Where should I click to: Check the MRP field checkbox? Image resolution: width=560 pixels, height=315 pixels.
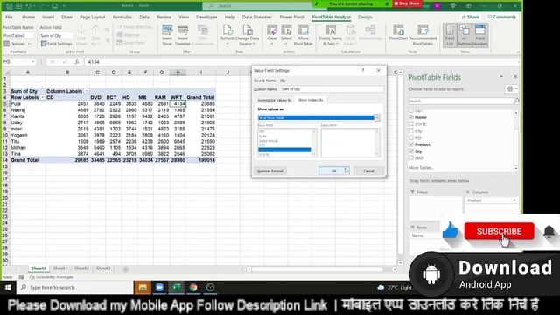(x=411, y=157)
